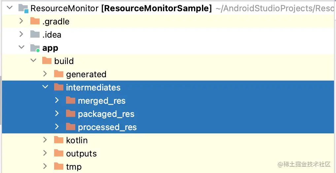Collapse the ResourceMonitor project root
Screen dimensions: 336x173
(9, 8)
